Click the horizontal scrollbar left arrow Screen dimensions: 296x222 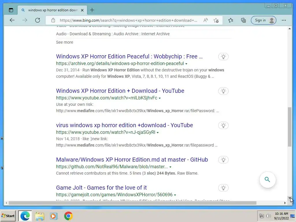click(x=6, y=203)
